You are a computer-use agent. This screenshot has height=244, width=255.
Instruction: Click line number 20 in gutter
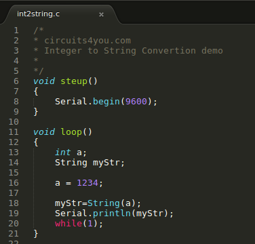[x=14, y=224]
